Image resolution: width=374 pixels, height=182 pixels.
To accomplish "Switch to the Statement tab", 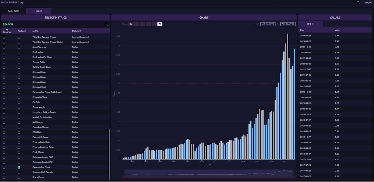I will click(14, 11).
